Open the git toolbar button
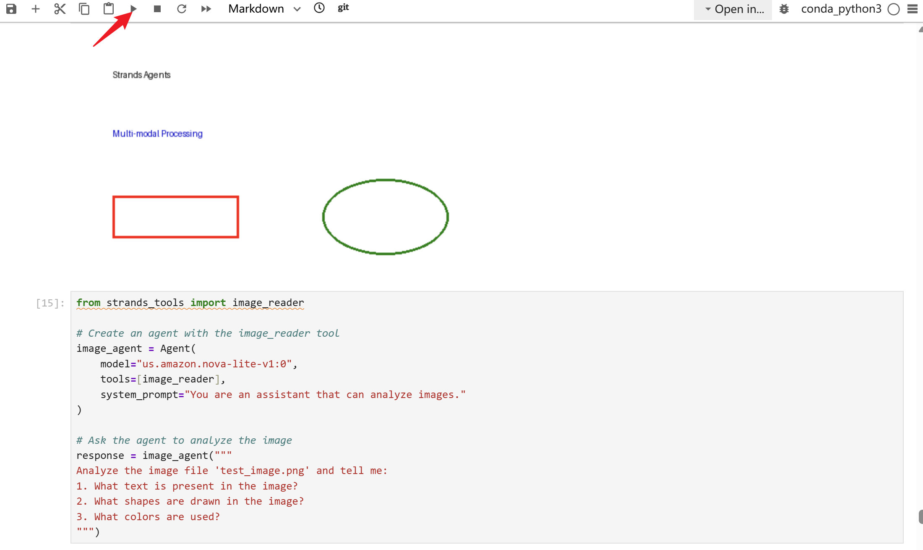Viewport: 923px width, 550px height. click(x=343, y=8)
